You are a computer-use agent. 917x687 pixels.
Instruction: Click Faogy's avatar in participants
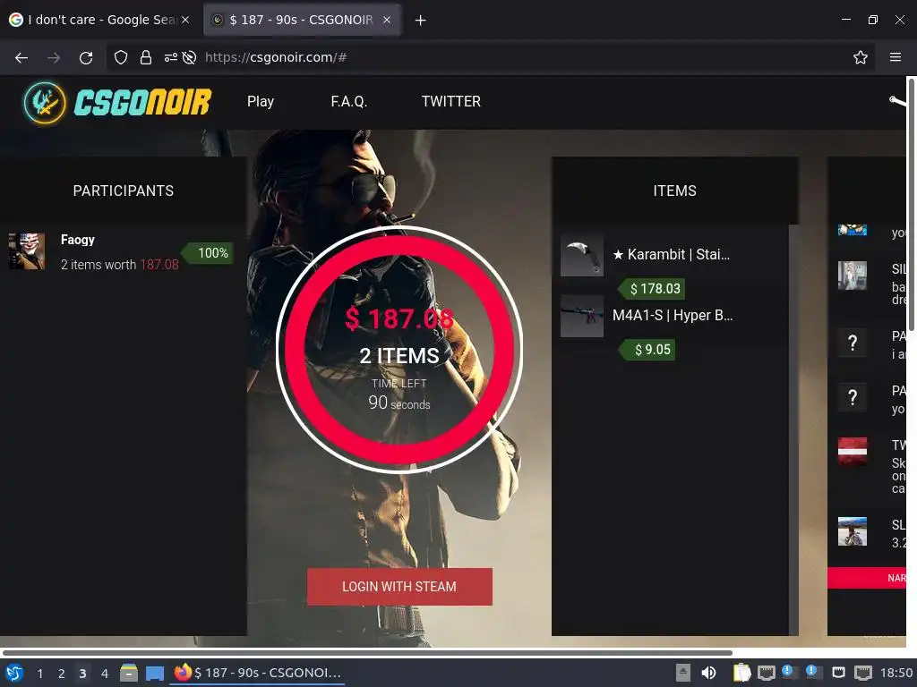point(27,251)
